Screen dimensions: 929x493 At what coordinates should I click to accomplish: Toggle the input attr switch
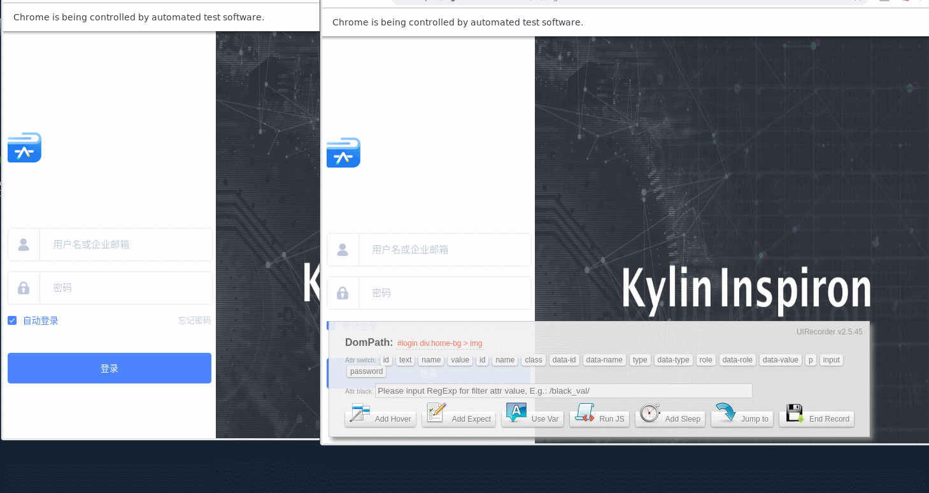click(x=831, y=360)
